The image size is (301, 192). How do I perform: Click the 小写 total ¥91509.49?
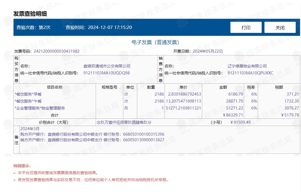240,122
